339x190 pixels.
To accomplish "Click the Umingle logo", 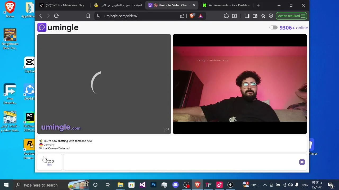I will click(58, 27).
